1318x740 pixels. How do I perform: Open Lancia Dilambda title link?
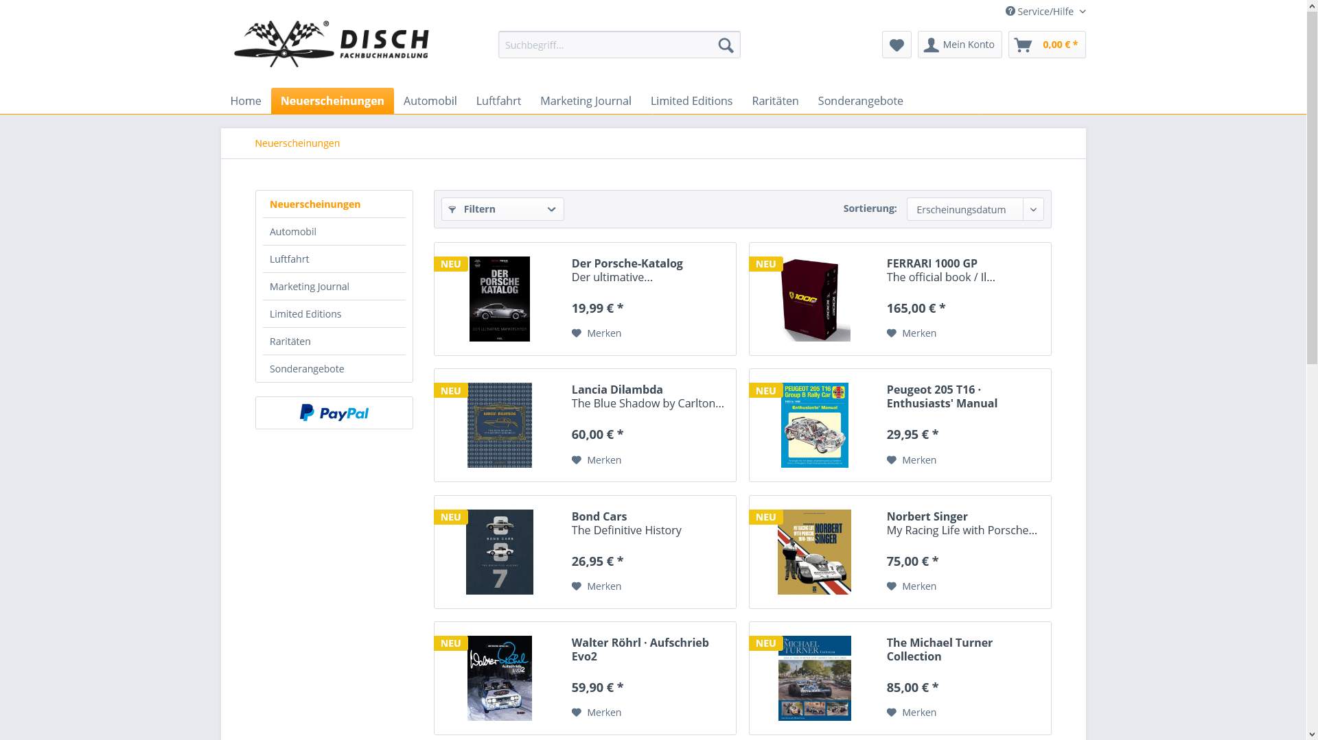617,390
